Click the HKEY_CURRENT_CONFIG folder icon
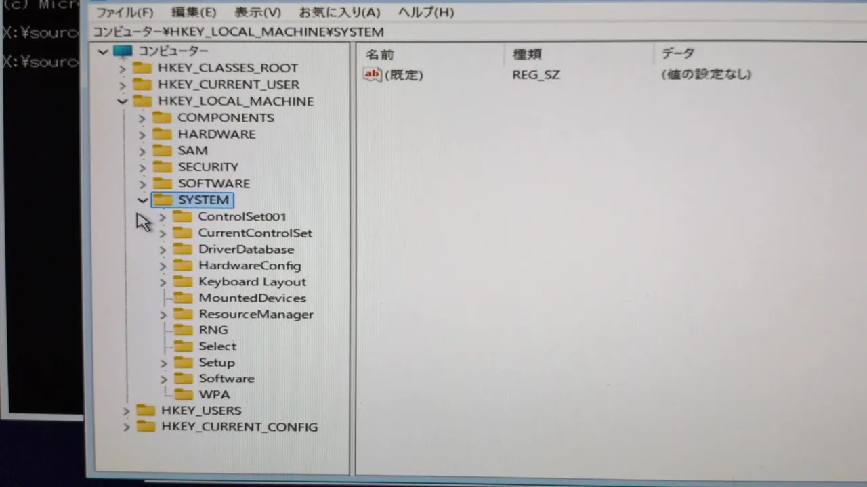Viewport: 867px width, 487px height. pos(146,426)
